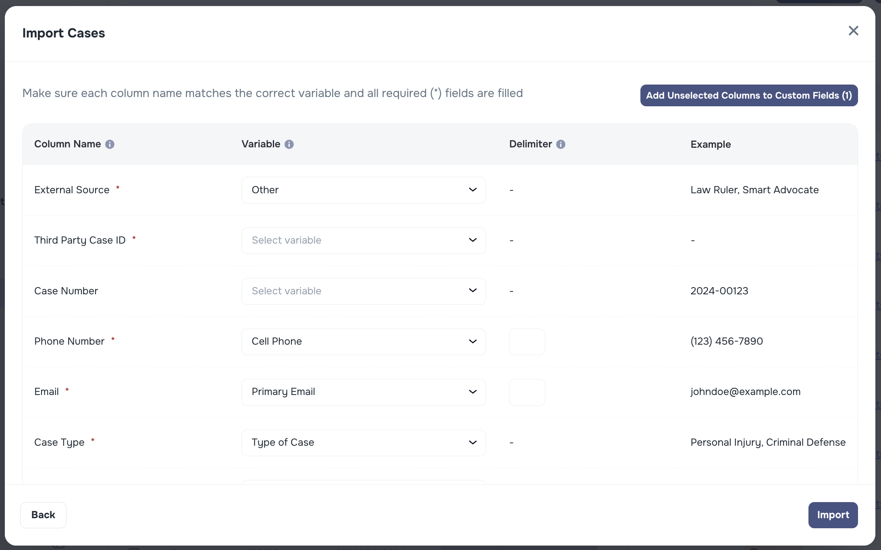Click the Import button

point(833,515)
